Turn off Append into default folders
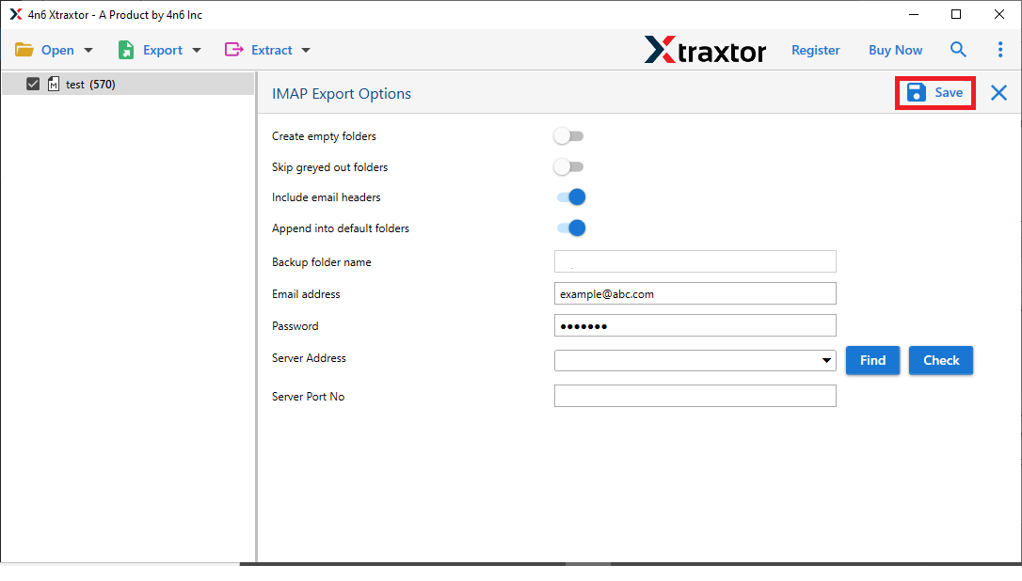The height and width of the screenshot is (581, 1022). pos(571,228)
